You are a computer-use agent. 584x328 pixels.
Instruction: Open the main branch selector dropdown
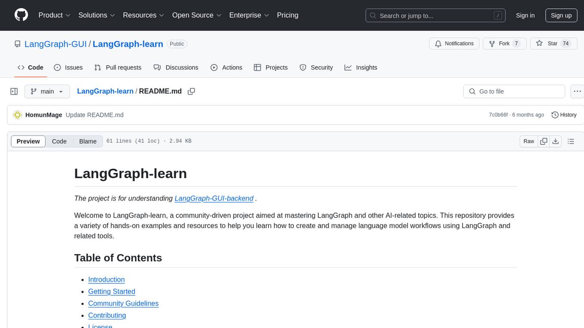point(47,91)
